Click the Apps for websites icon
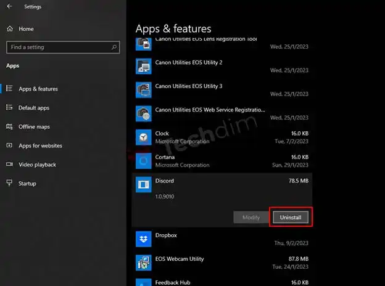Screen dimensions: 385x286 9,145
